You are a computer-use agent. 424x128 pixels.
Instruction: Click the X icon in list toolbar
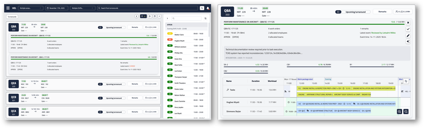tap(159, 16)
